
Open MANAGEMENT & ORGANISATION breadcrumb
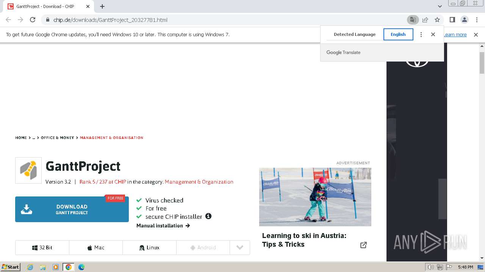pyautogui.click(x=111, y=138)
